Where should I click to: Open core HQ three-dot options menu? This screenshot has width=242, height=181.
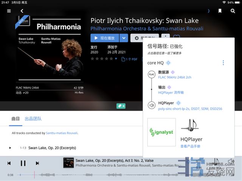click(223, 63)
